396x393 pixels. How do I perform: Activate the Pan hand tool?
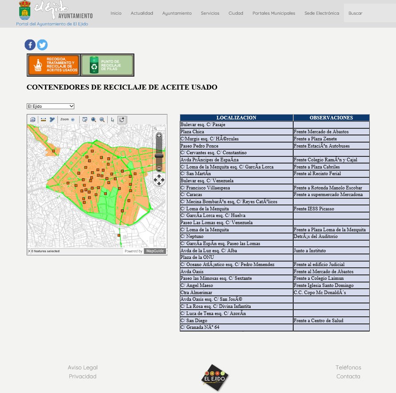pos(122,119)
